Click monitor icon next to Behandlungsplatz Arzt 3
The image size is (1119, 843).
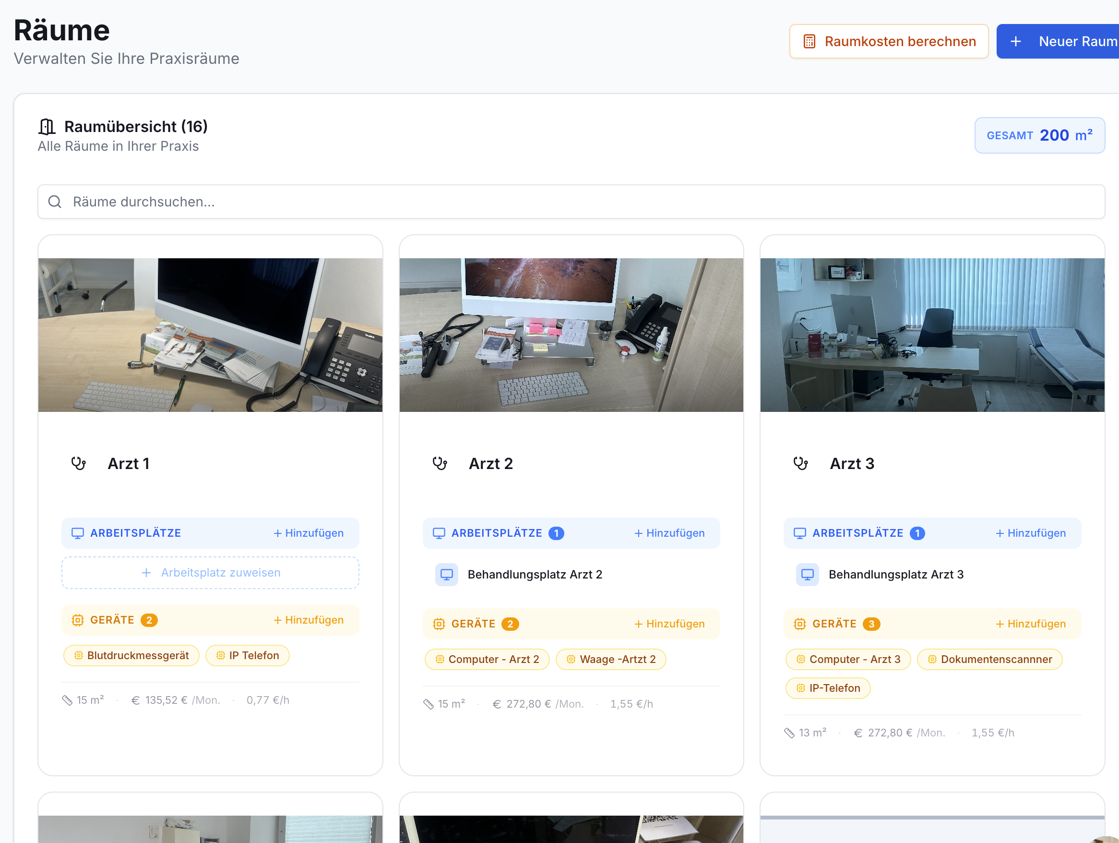pos(808,575)
